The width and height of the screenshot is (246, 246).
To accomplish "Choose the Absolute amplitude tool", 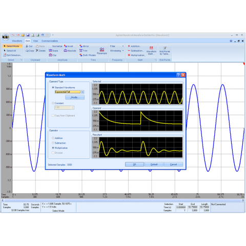I will tap(65, 51).
